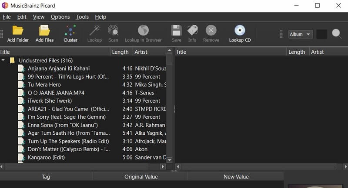This screenshot has width=348, height=188.
Task: Click the Scan fingerprint icon
Action: [113, 30]
